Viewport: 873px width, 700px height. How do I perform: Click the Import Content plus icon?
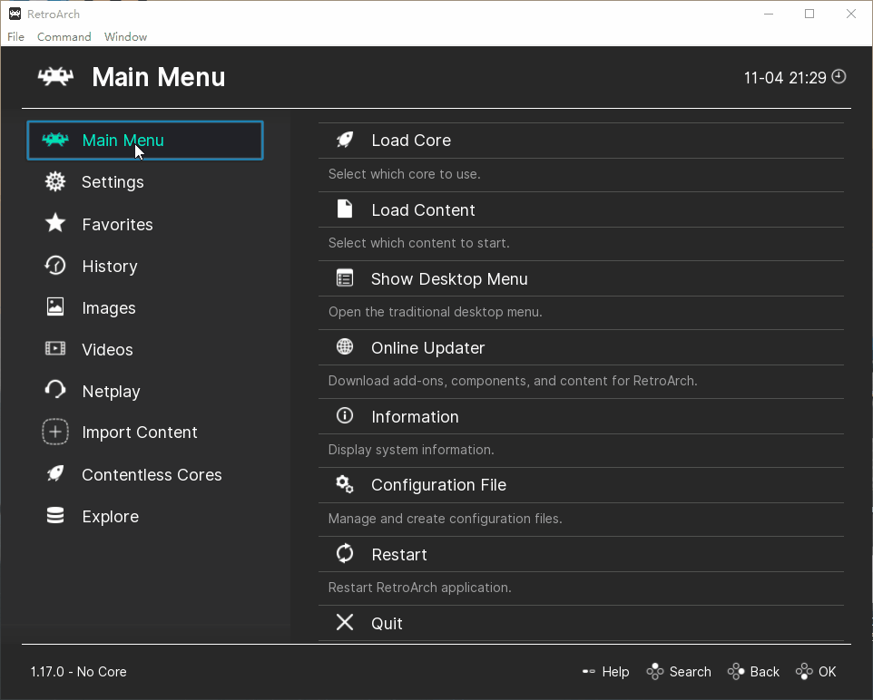click(55, 432)
